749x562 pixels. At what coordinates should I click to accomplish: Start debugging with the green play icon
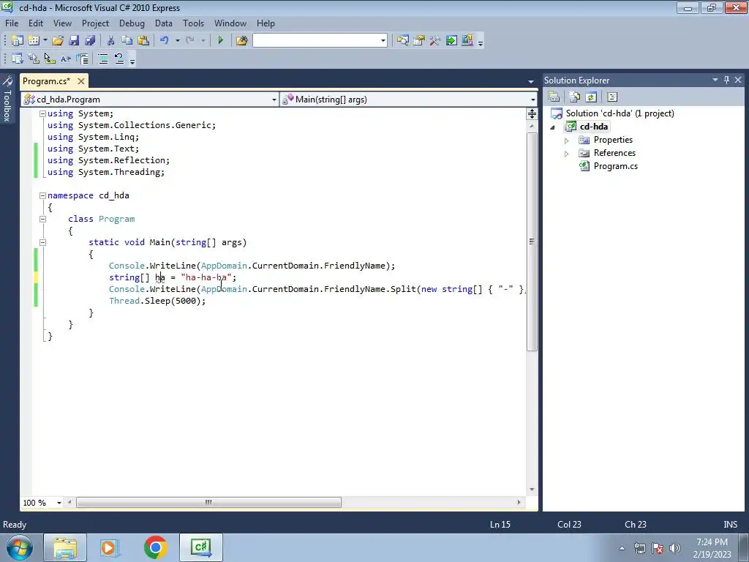click(220, 41)
